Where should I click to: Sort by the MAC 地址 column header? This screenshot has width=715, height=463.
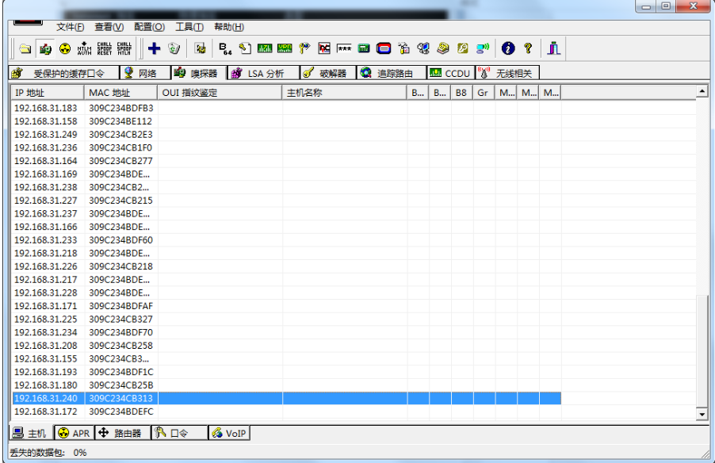pos(120,93)
